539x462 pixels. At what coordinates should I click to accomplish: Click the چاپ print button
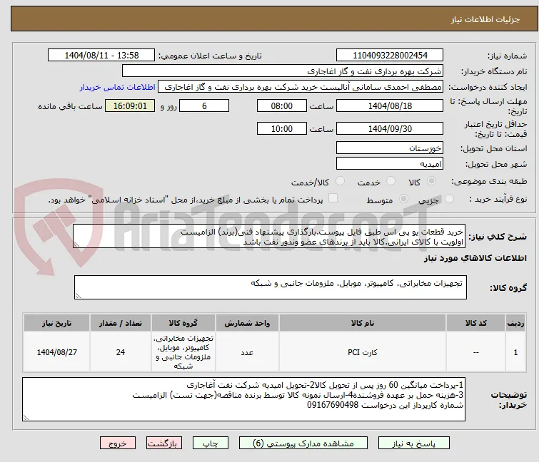[211, 443]
